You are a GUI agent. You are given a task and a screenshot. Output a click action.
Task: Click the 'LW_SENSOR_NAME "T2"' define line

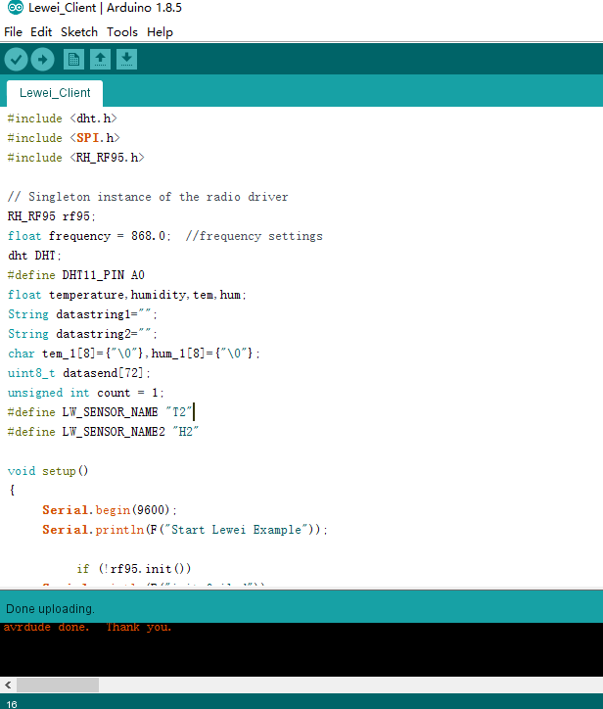coord(101,412)
